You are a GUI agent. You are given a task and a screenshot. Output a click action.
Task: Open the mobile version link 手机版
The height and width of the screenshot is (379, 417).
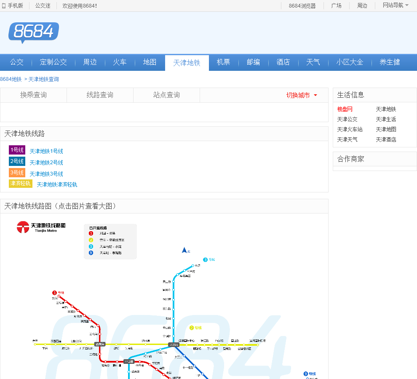13,5
